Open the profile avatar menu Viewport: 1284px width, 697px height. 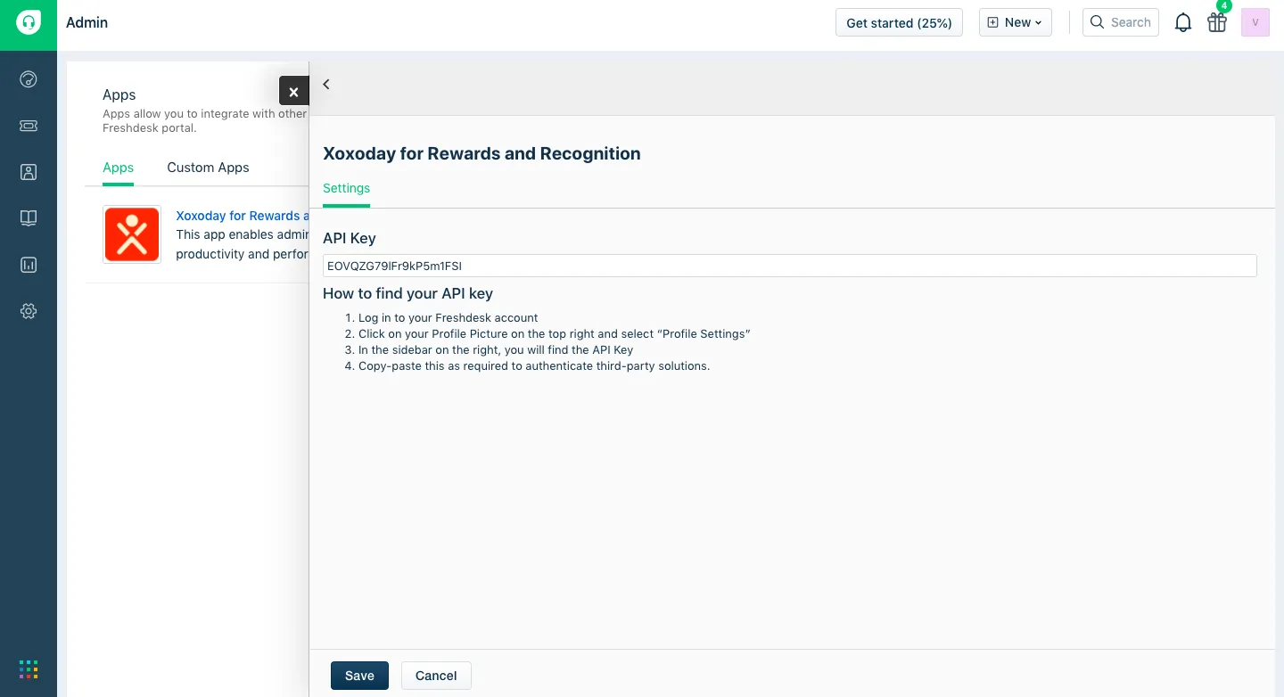pyautogui.click(x=1255, y=23)
